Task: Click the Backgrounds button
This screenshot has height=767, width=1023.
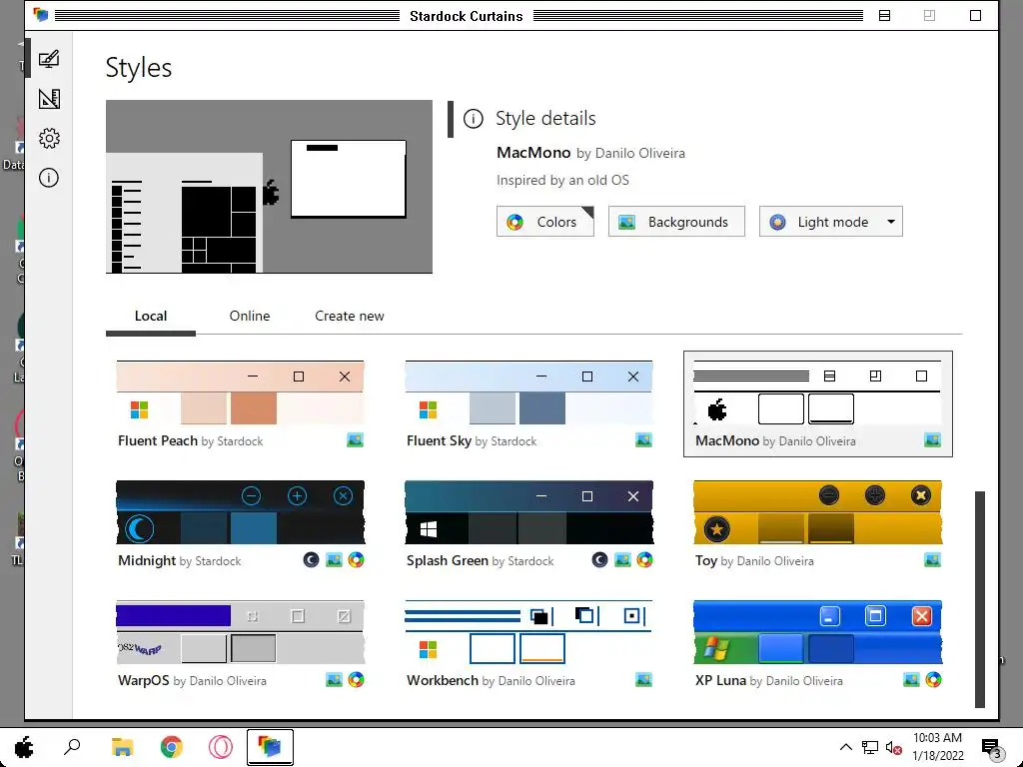Action: click(676, 222)
